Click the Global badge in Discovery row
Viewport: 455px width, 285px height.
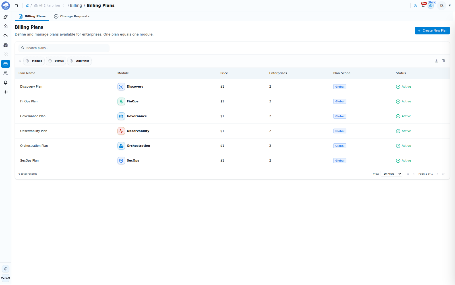coord(340,87)
